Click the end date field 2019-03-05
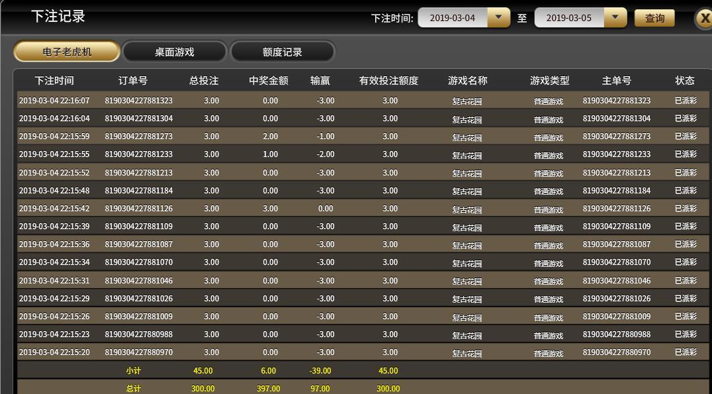 (569, 18)
